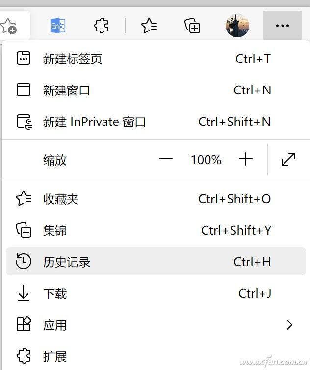Screen dimensions: 310x370
Task: Select the 集锦 menu item
Action: click(x=55, y=230)
